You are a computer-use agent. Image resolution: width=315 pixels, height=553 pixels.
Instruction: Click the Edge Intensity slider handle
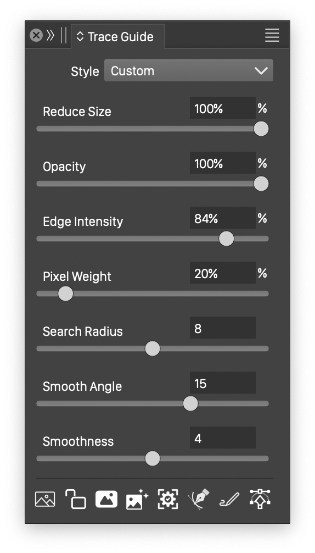[226, 239]
